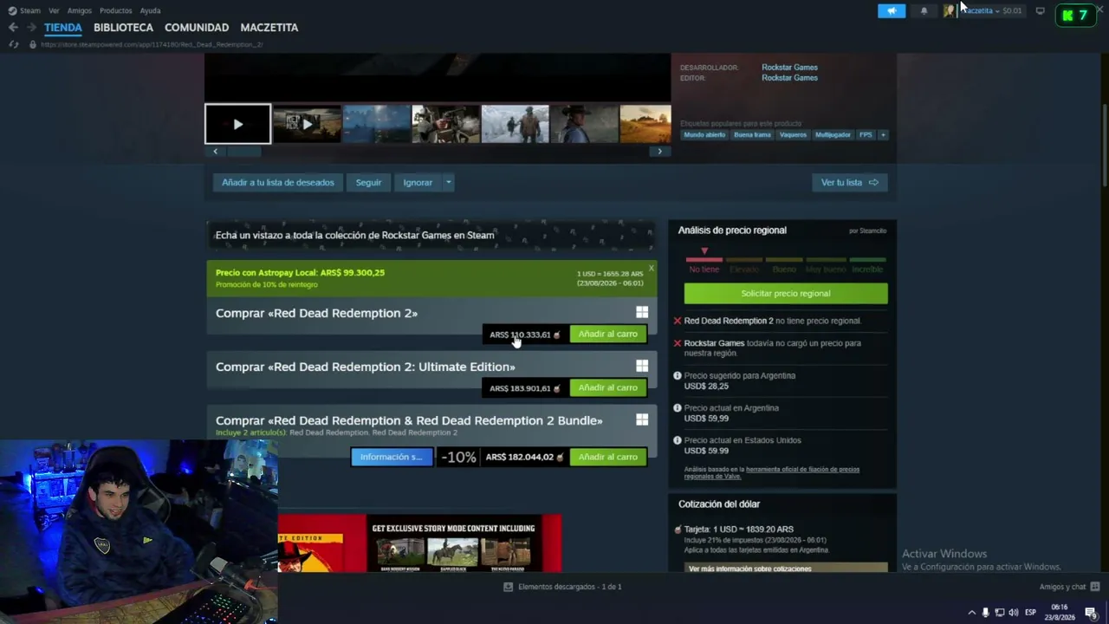
Task: Click the Vaqueros tag
Action: [x=793, y=135]
